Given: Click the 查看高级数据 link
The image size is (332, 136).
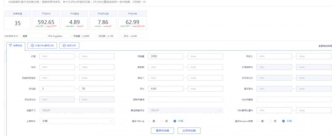Looking at the screenshot, I should (325, 46).
